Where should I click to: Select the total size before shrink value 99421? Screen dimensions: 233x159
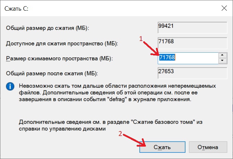click(191, 27)
